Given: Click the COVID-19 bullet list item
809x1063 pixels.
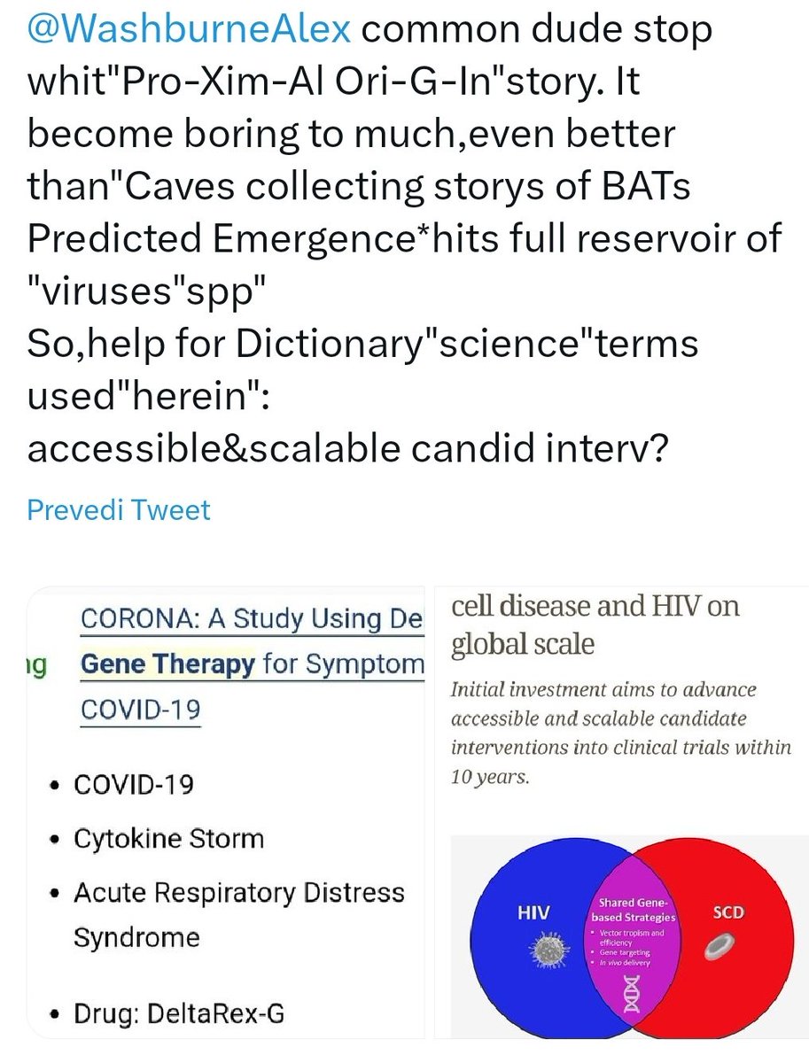Looking at the screenshot, I should [133, 785].
